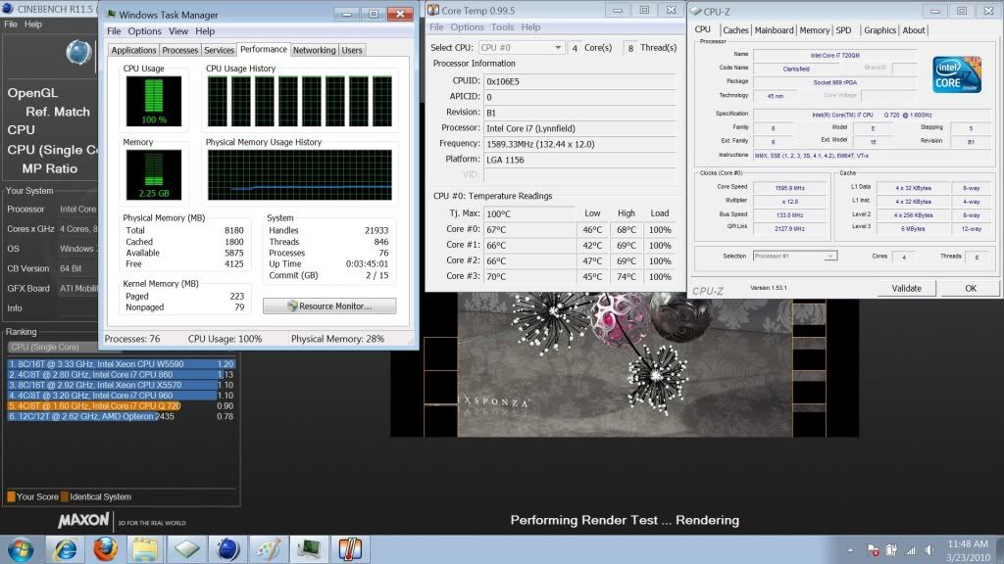Open the Options menu in Task Manager
Image resolution: width=1004 pixels, height=564 pixels.
(145, 31)
